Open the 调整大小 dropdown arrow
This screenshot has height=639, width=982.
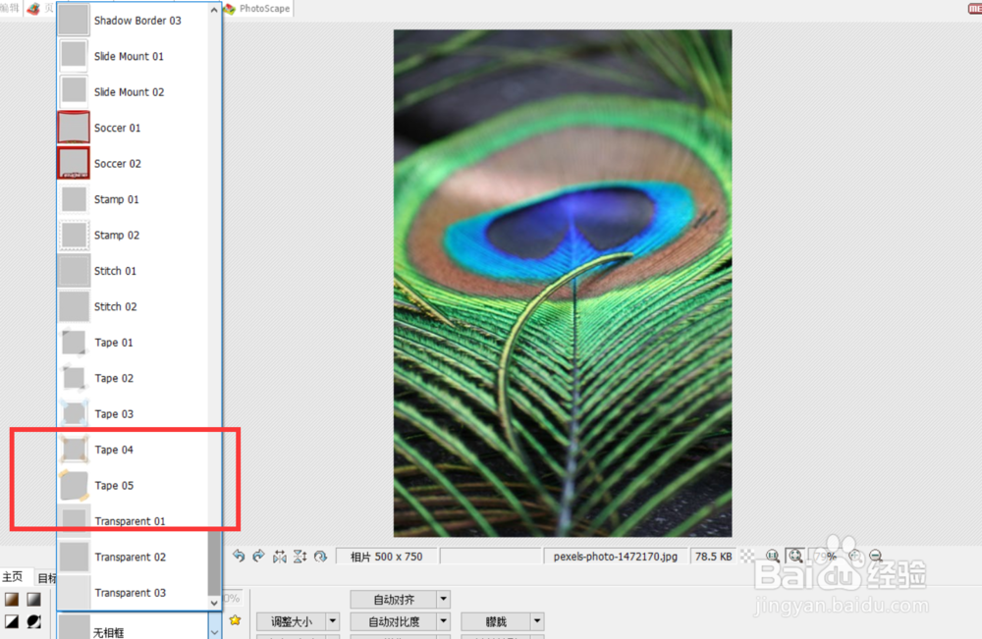click(x=333, y=621)
